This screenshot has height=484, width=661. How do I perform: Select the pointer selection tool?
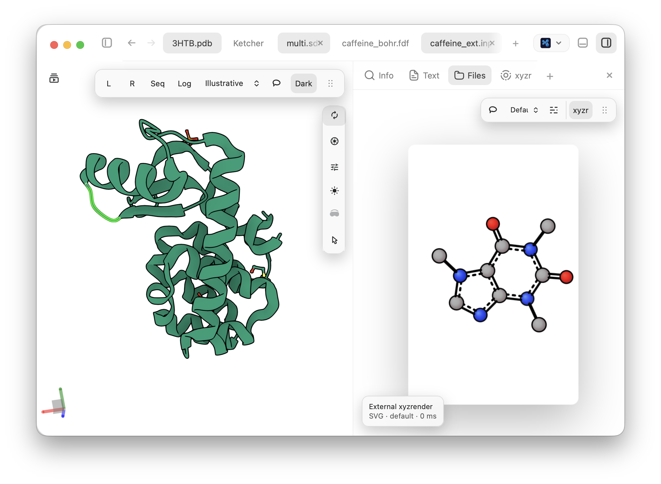coord(334,240)
